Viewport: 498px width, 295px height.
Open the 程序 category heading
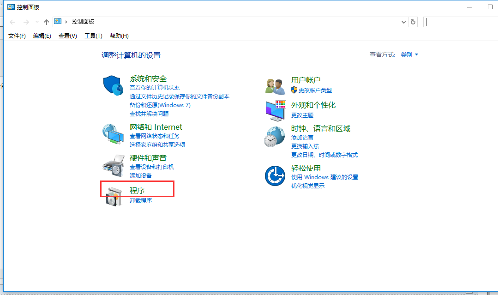point(137,191)
